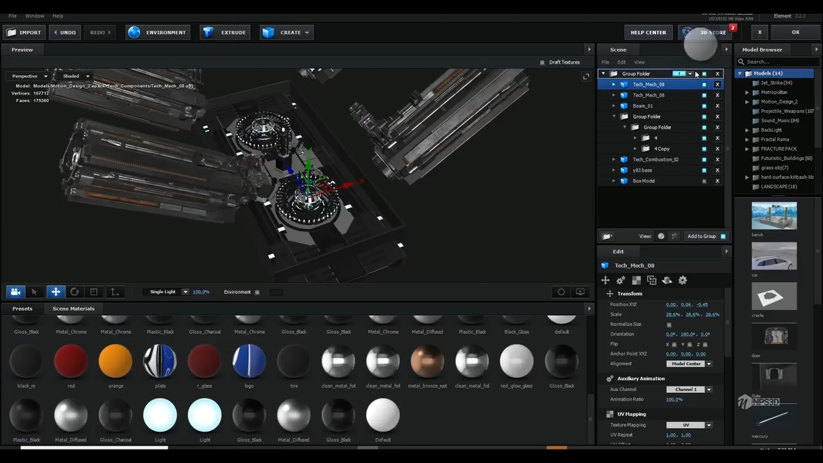823x463 pixels.
Task: Toggle visibility of Beam_01
Action: (x=704, y=106)
